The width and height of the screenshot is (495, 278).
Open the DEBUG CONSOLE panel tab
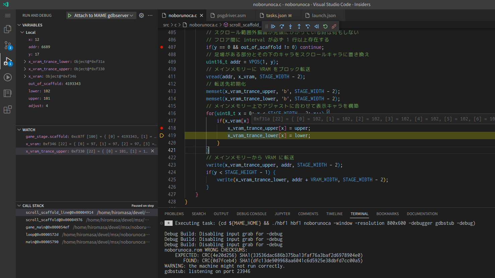[x=251, y=214]
